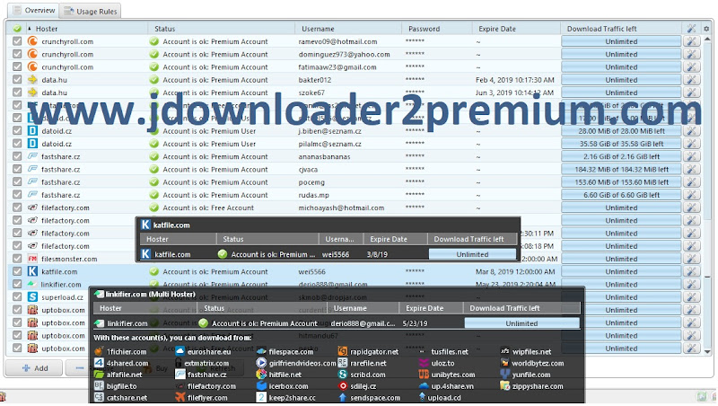The image size is (718, 406).
Task: Click the Add account button
Action: [x=34, y=368]
